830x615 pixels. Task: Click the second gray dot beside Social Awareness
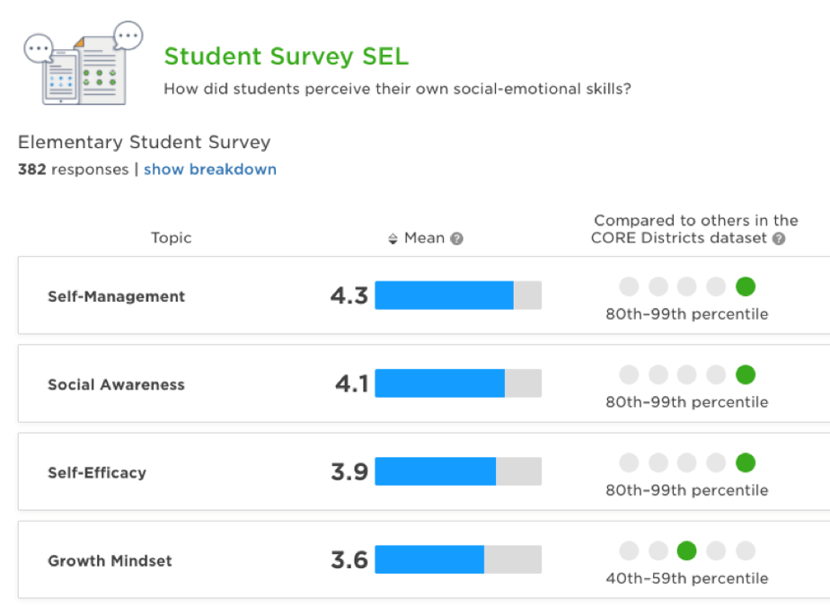tap(658, 374)
